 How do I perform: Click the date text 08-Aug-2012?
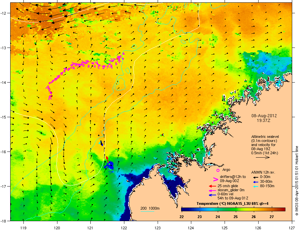264,116
